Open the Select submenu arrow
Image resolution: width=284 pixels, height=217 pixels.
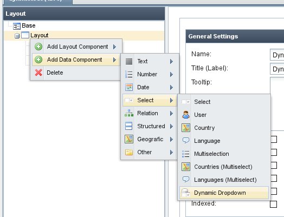(171, 100)
